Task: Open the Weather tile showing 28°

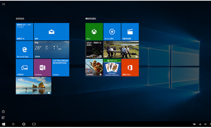Action: pos(52,50)
